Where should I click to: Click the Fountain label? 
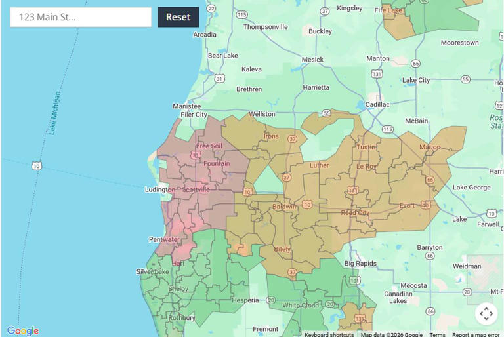(217, 163)
